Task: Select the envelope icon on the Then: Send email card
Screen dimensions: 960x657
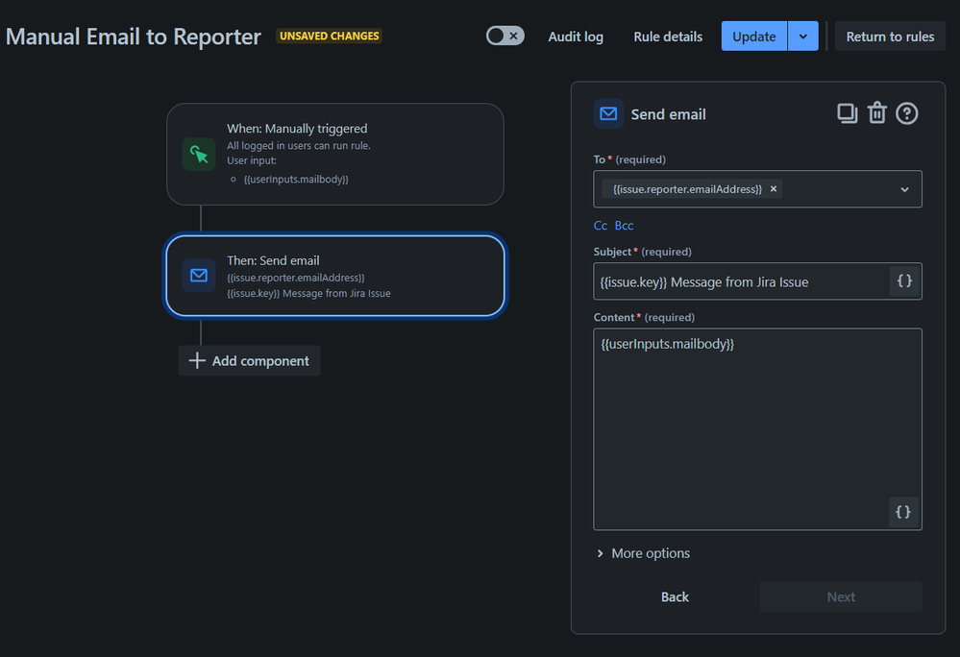Action: point(198,275)
